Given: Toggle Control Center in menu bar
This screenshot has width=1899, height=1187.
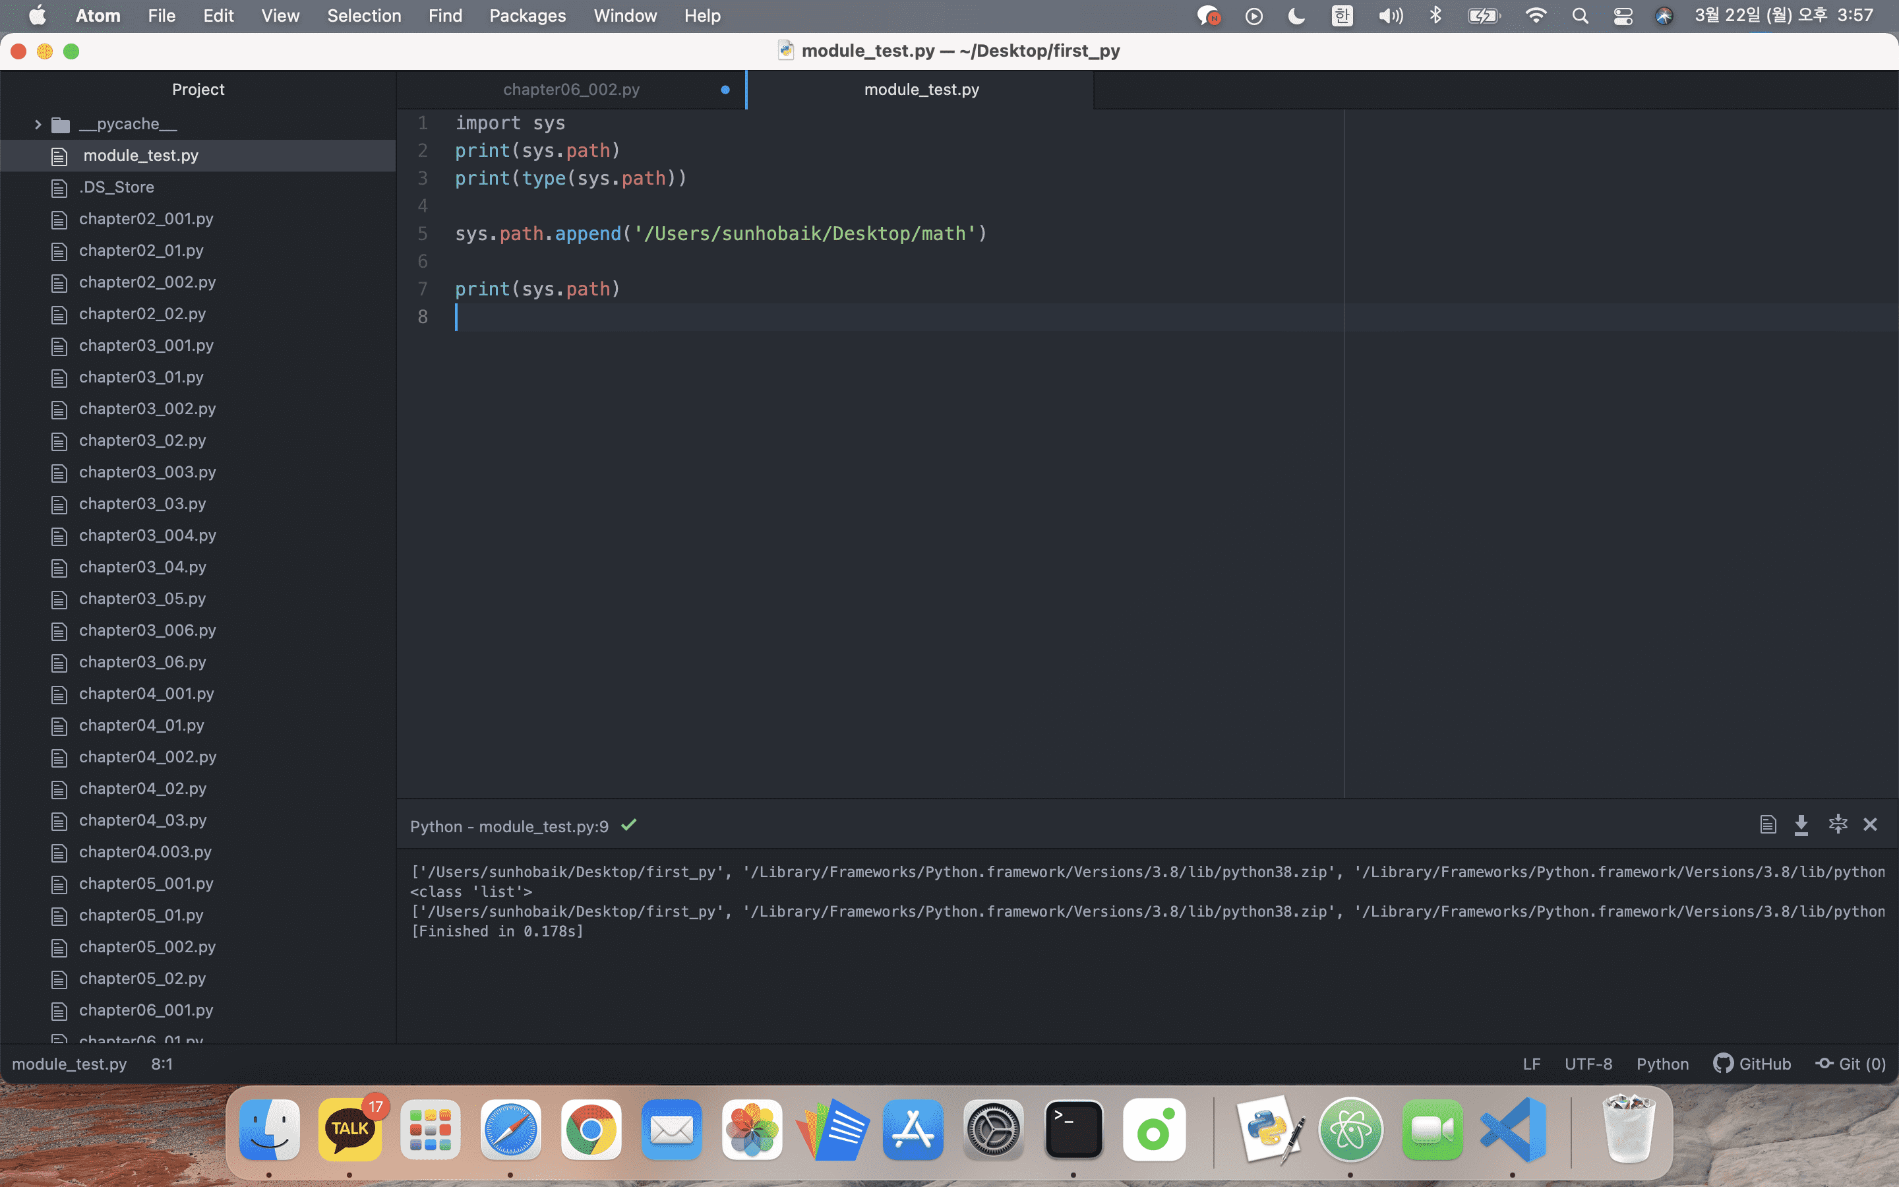Looking at the screenshot, I should [1622, 16].
